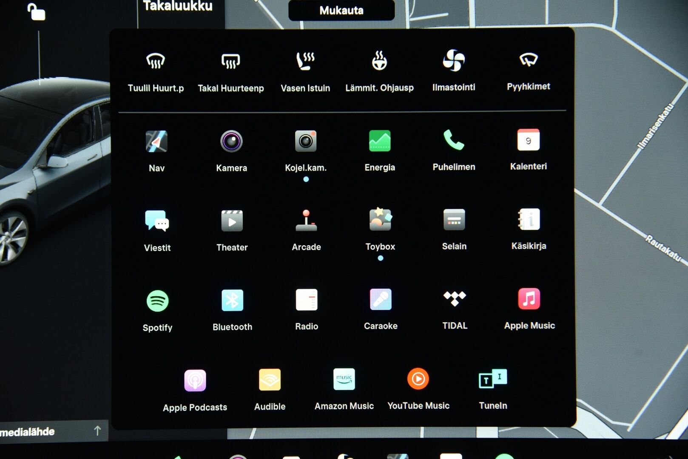This screenshot has width=688, height=459.
Task: Open the Takaluukku rear trunk control
Action: pos(178,6)
